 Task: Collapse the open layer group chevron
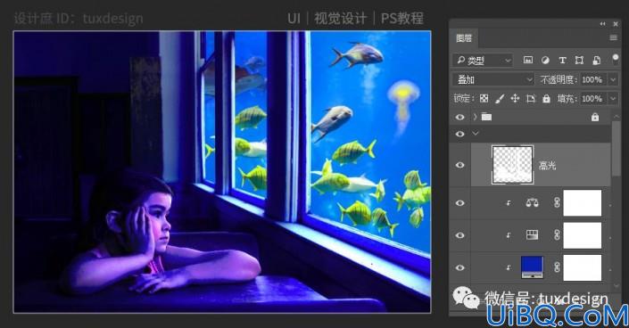coord(476,134)
